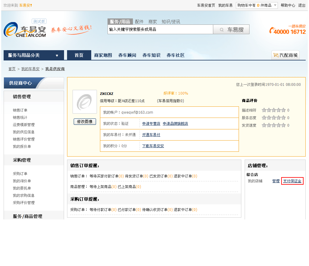
Task: Click 已发货订单(0) link
Action: tap(161, 176)
